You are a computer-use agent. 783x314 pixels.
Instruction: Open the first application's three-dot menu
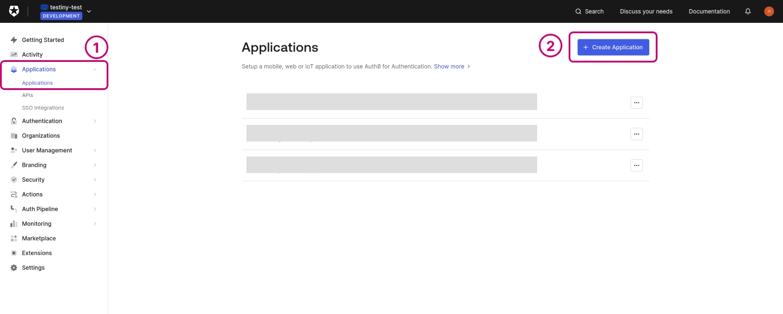click(x=636, y=103)
